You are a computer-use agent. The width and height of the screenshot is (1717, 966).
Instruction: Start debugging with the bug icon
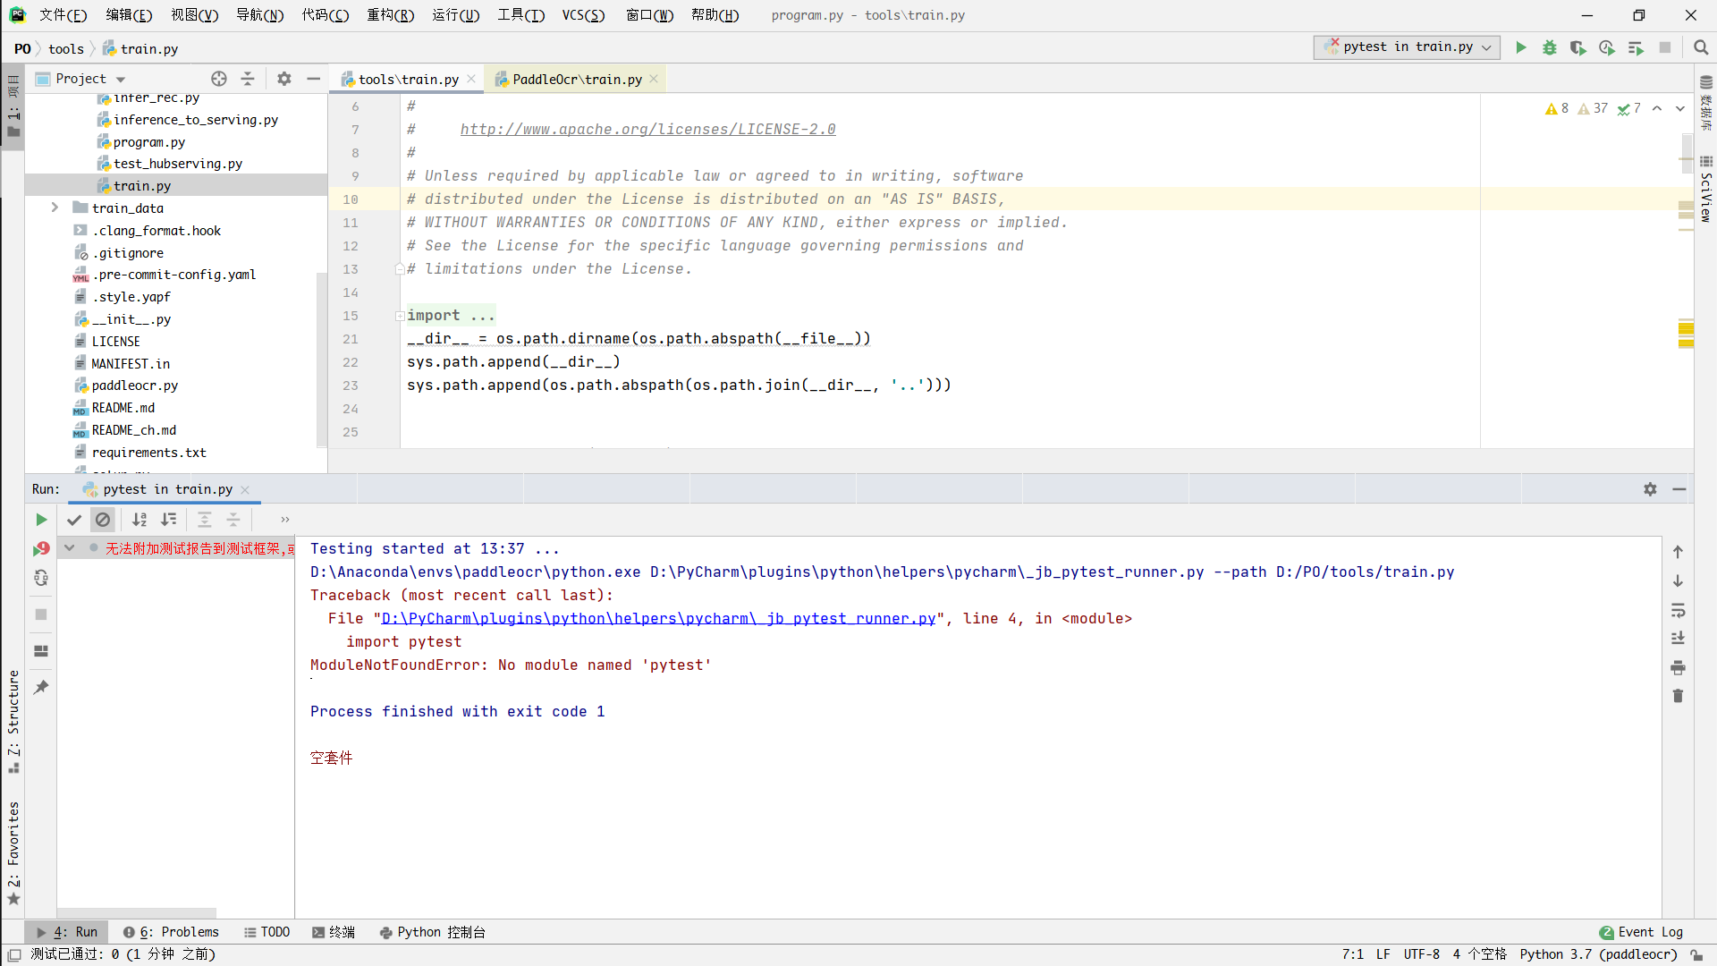point(1549,47)
